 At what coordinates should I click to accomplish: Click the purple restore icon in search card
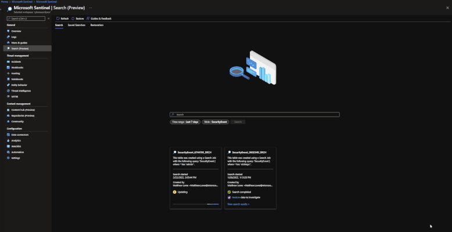[229, 197]
